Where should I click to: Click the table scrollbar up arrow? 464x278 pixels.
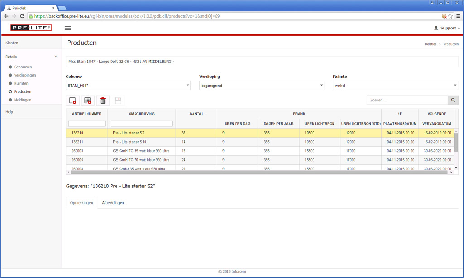(456, 131)
